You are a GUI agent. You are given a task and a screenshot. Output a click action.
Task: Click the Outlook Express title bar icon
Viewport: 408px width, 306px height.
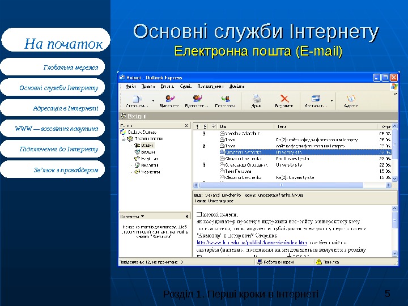pyautogui.click(x=122, y=77)
